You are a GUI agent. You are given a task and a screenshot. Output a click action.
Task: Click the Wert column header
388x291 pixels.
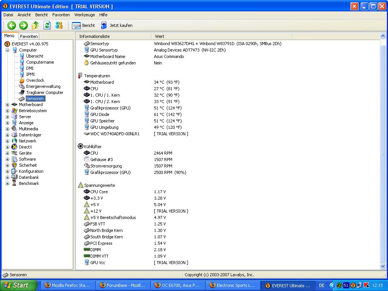point(222,36)
